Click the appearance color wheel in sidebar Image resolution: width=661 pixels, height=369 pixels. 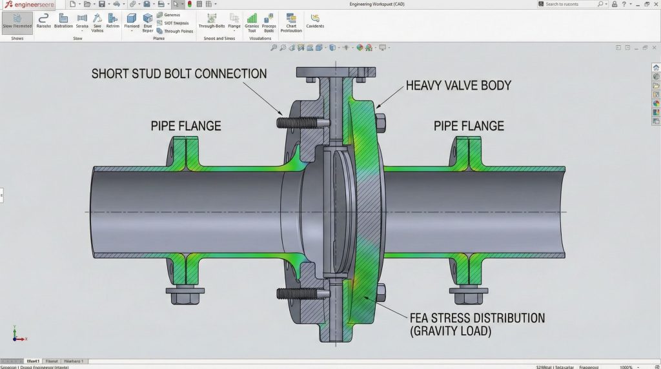(656, 103)
